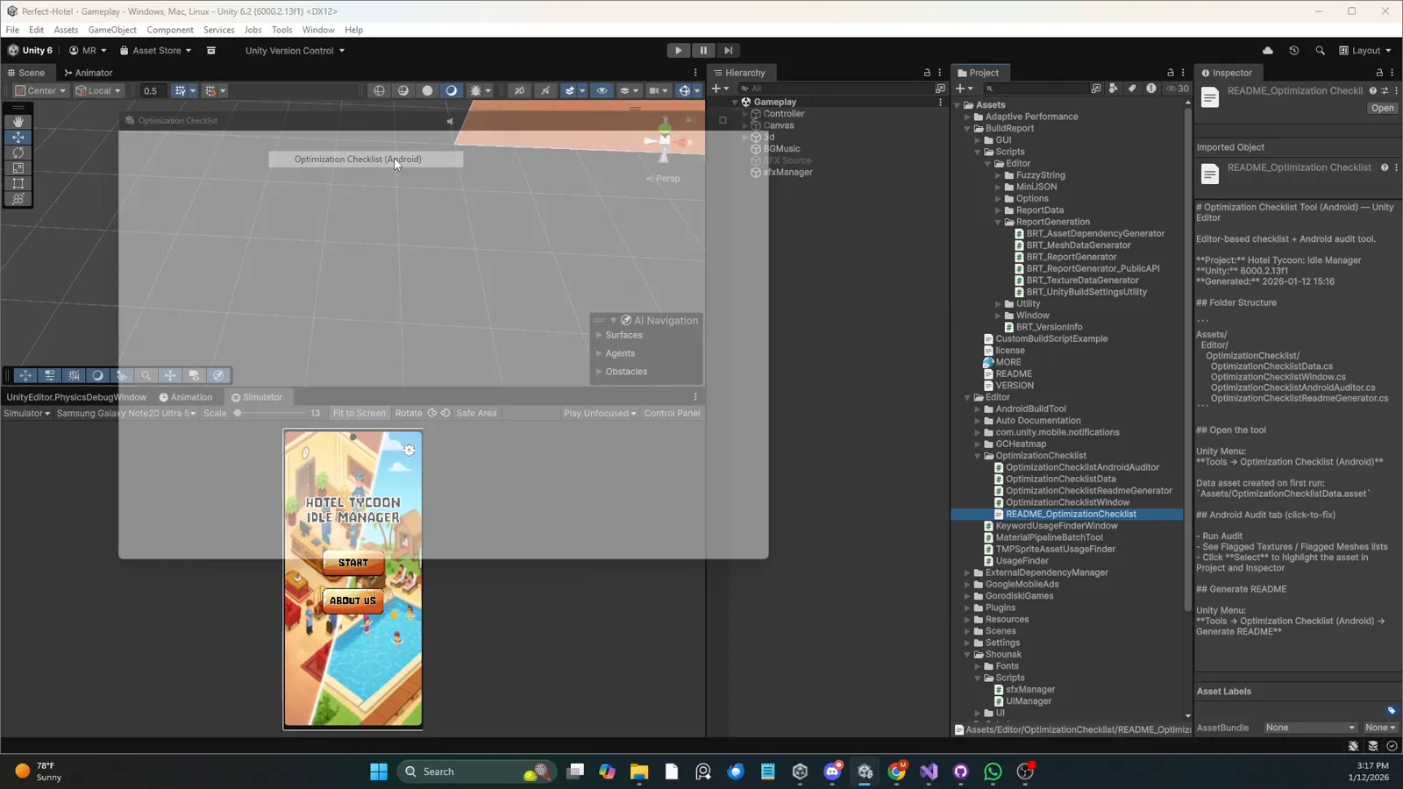Open the Asset Store dropdown

(155, 51)
